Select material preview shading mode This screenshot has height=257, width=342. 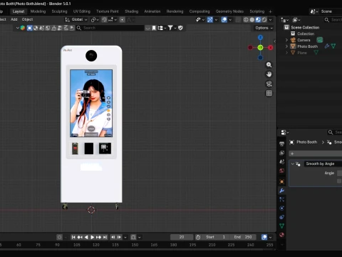coord(258,20)
